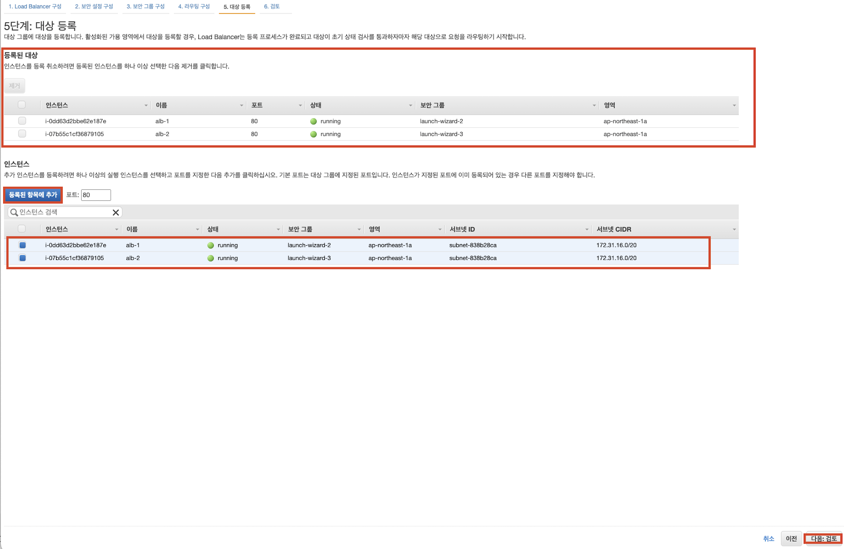Select registered target i-07b55c1cf36879105 checkbox

click(22, 134)
